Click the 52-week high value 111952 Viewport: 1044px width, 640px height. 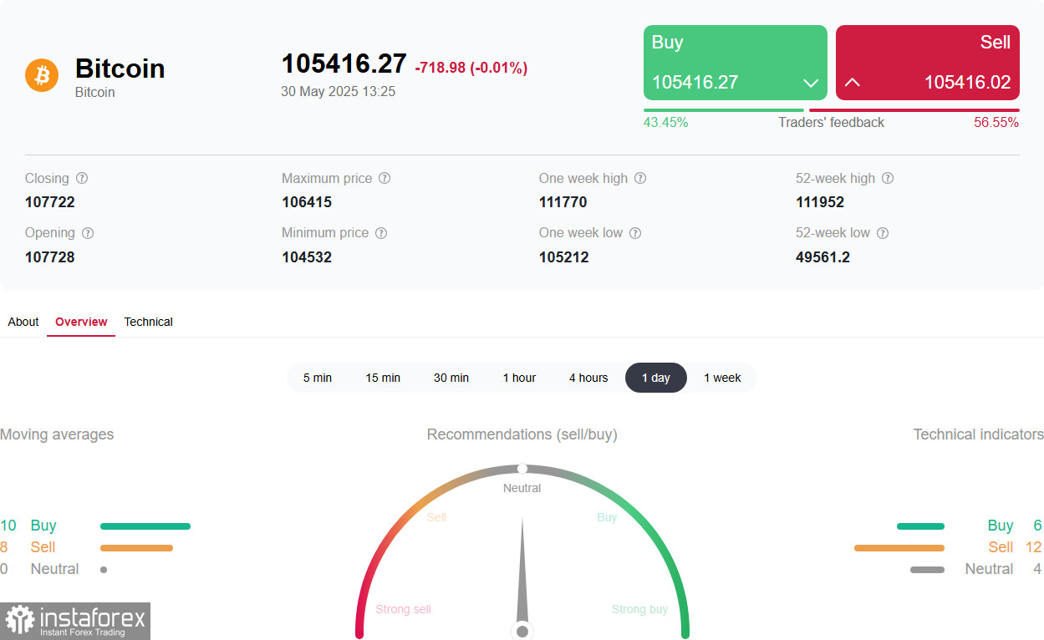pyautogui.click(x=820, y=202)
